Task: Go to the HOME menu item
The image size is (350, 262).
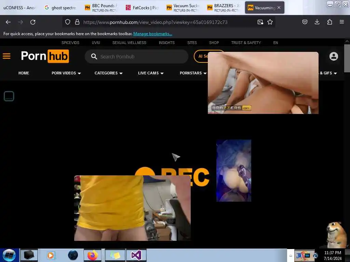Action: point(24,73)
